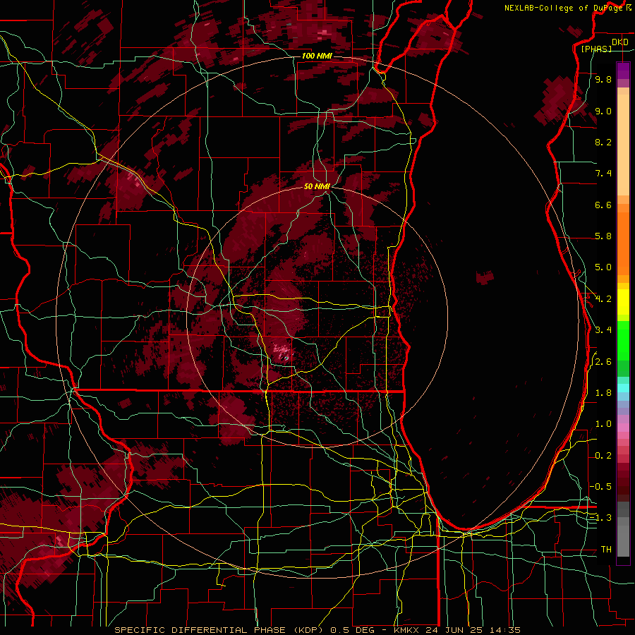Click the cyan segment of the color bar

[x=623, y=388]
